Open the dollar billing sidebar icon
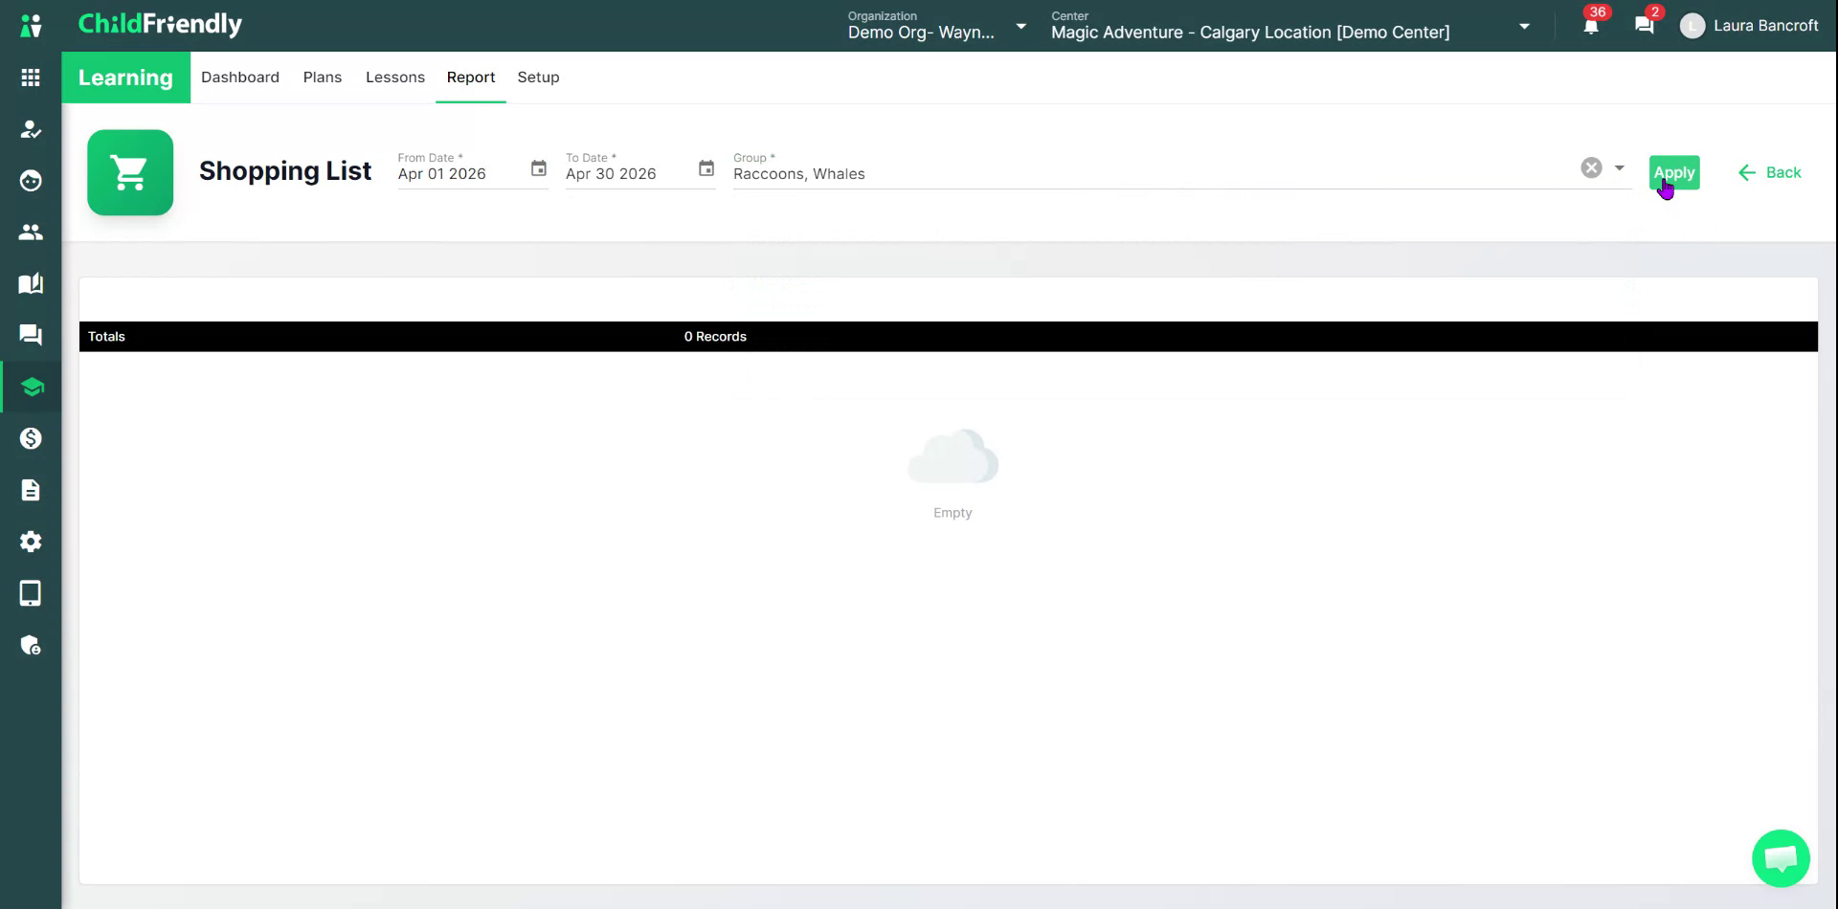Viewport: 1838px width, 909px height. [31, 438]
